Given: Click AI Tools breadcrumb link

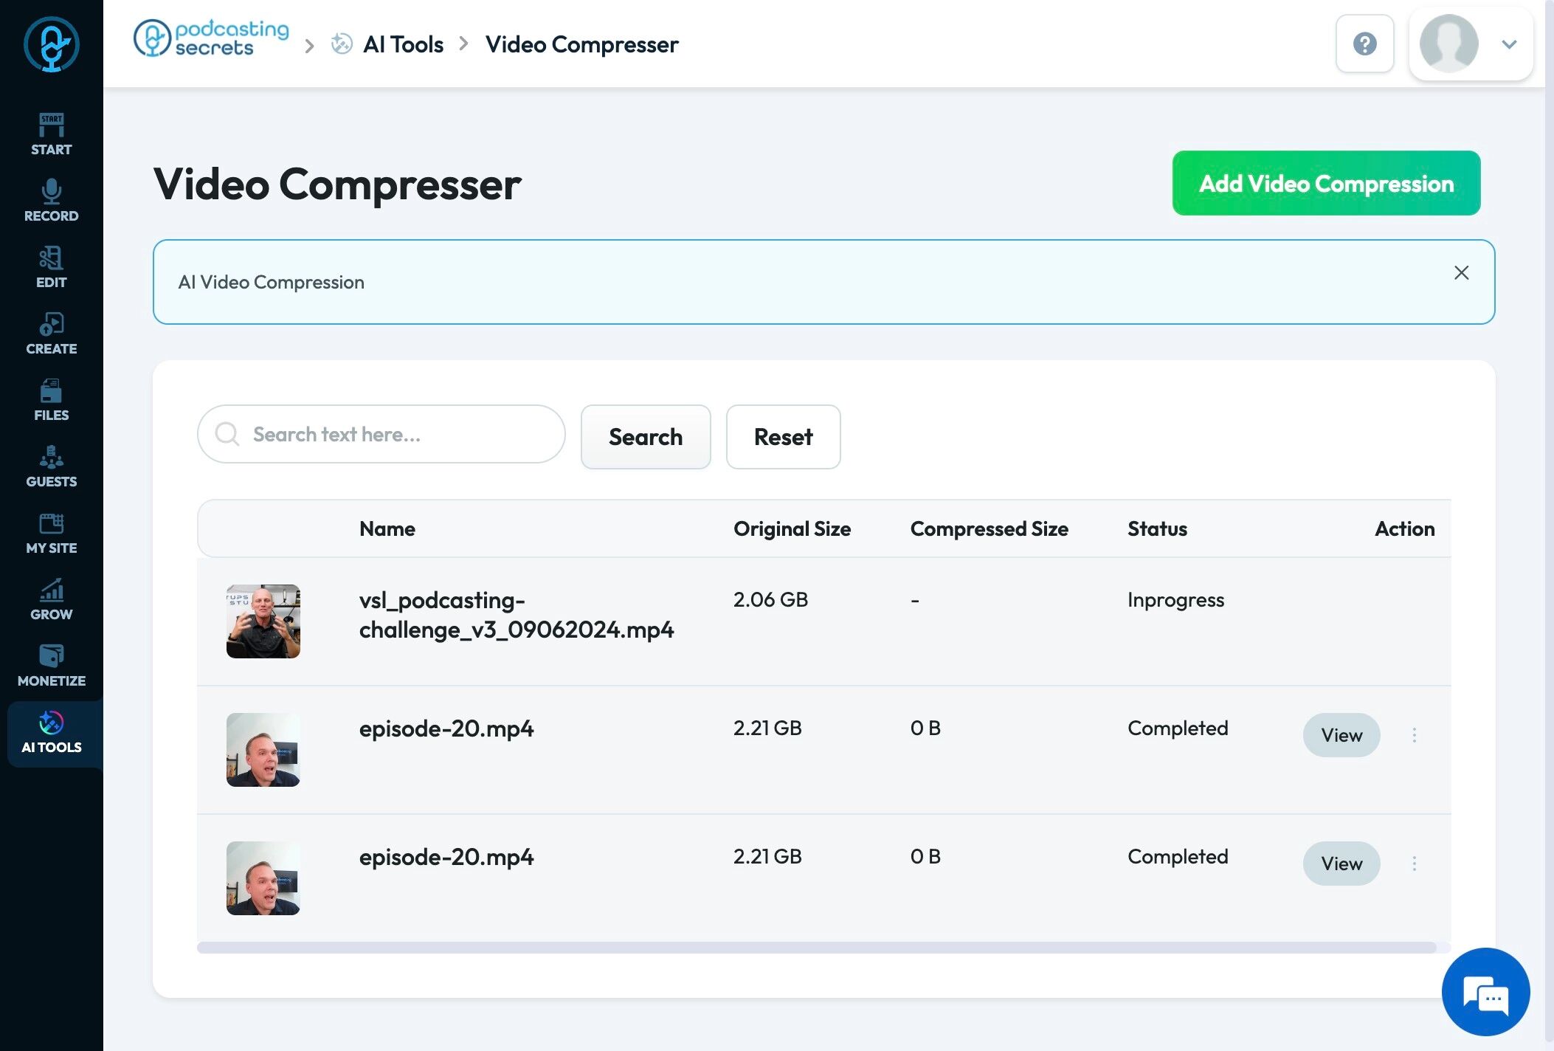Looking at the screenshot, I should click(403, 44).
